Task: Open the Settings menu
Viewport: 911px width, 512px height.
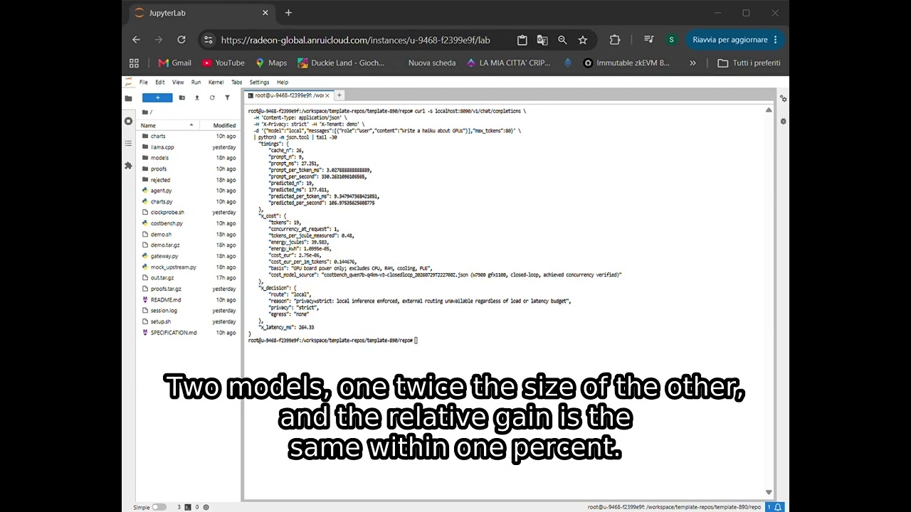Action: point(259,82)
